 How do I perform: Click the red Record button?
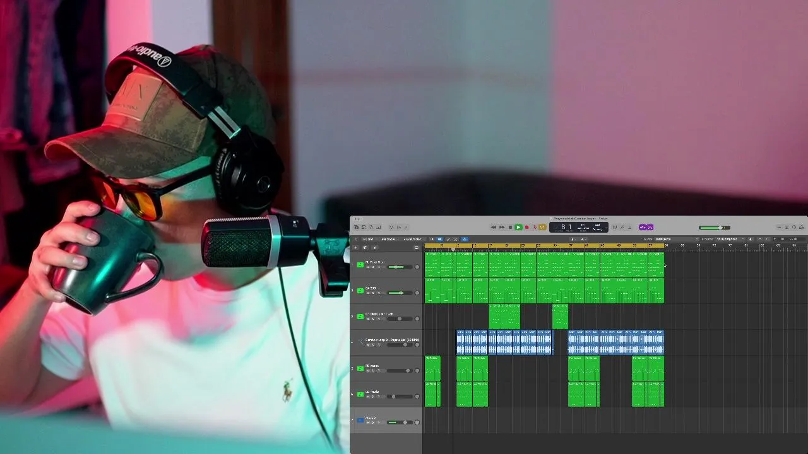[527, 227]
